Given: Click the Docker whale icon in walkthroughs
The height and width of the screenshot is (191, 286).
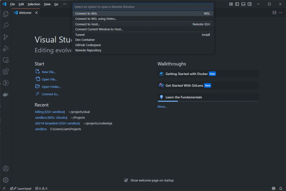Looking at the screenshot, I should (161, 74).
